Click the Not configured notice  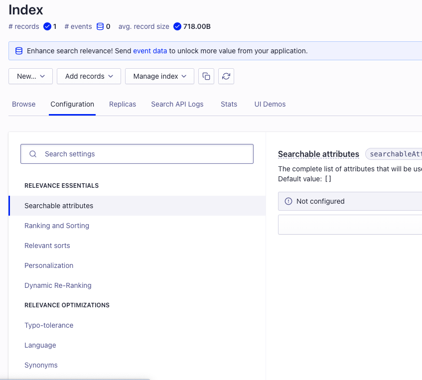coord(350,201)
